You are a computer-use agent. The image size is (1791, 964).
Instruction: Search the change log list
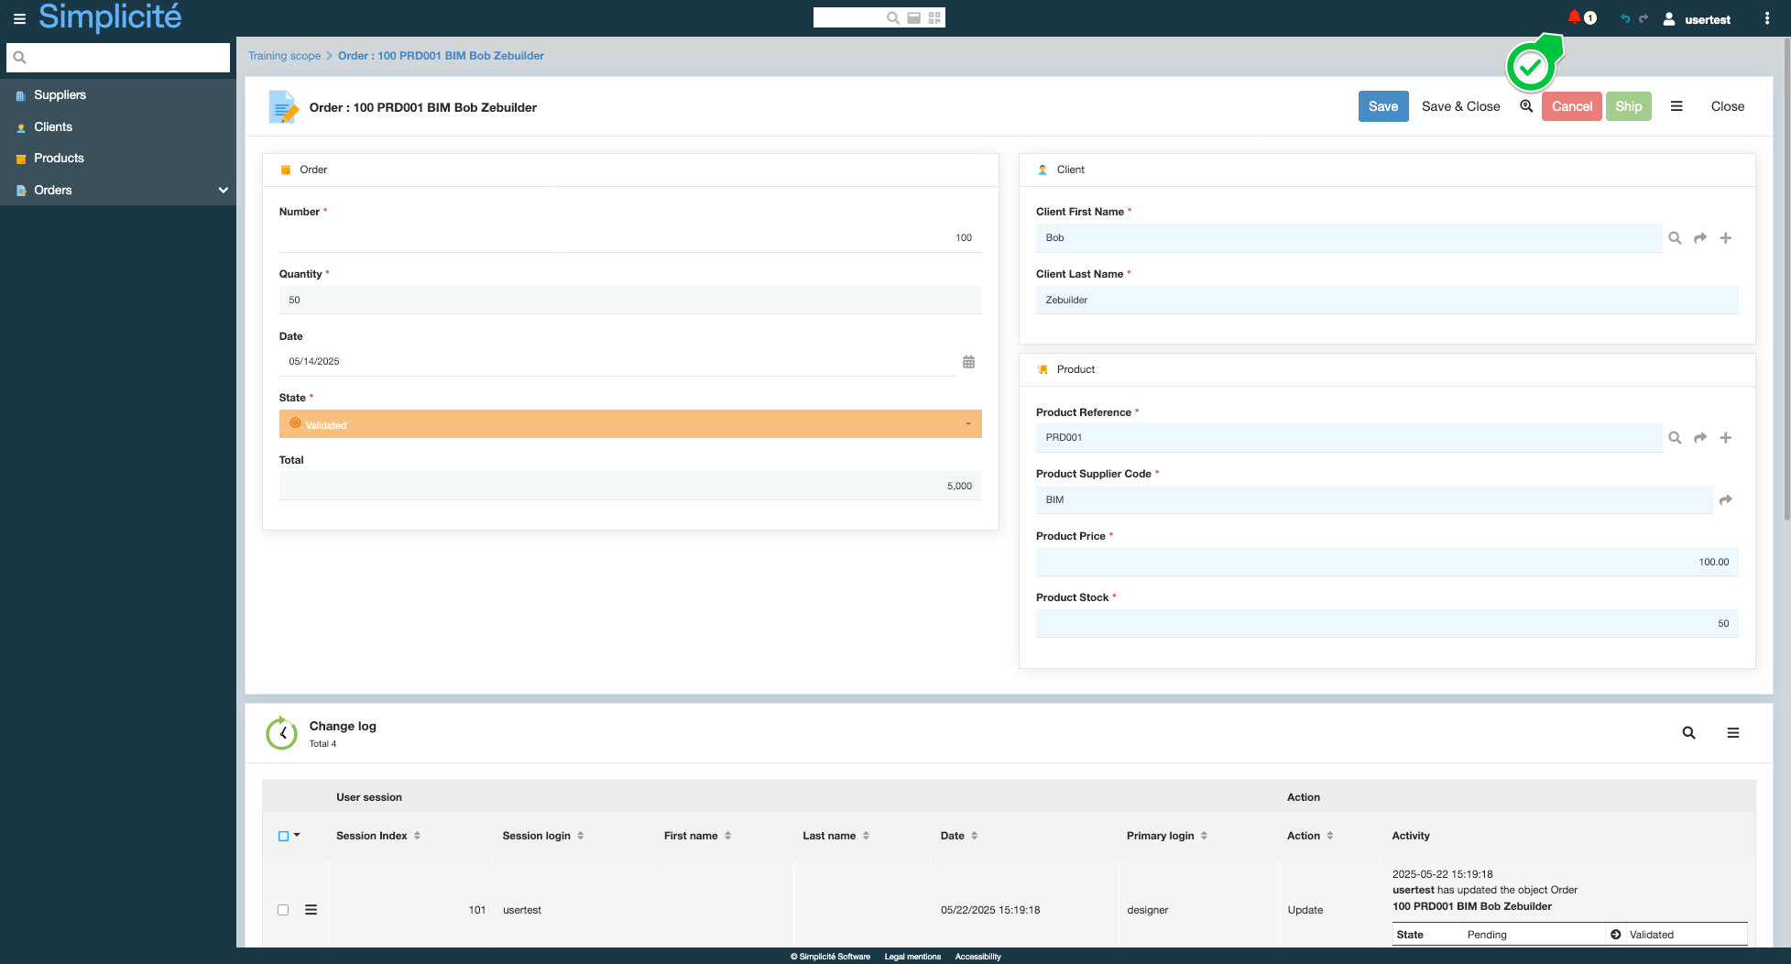[x=1688, y=733]
